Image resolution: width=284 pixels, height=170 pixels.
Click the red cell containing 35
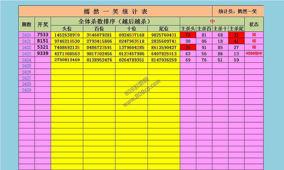click(x=188, y=47)
